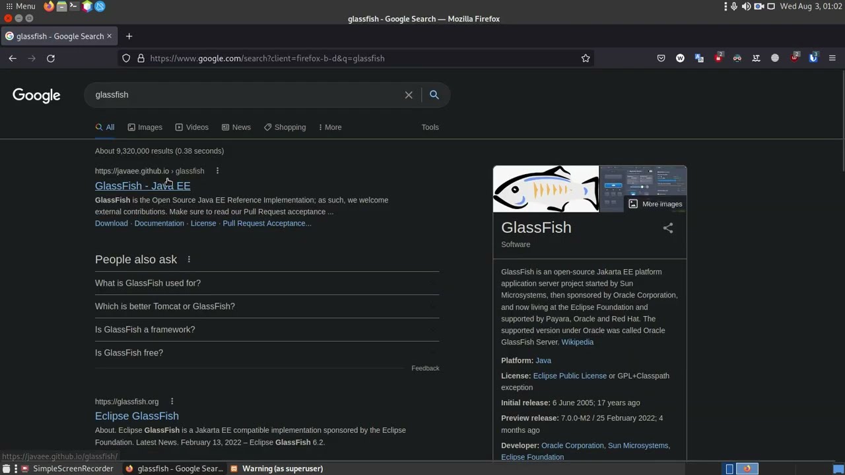
Task: Go to the Google home logo
Action: coord(36,96)
